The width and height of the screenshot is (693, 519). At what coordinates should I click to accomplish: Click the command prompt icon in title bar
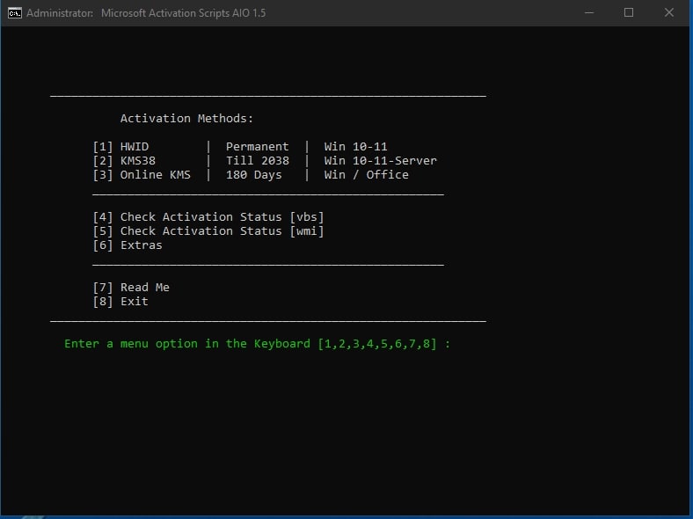[15, 13]
